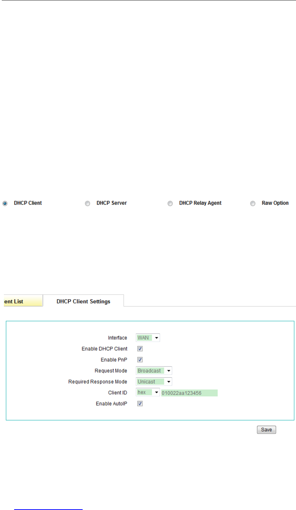Click the Save button
This screenshot has height=510, width=296.
click(266, 430)
